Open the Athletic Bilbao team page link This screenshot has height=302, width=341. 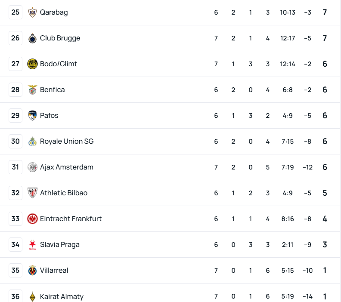[63, 193]
